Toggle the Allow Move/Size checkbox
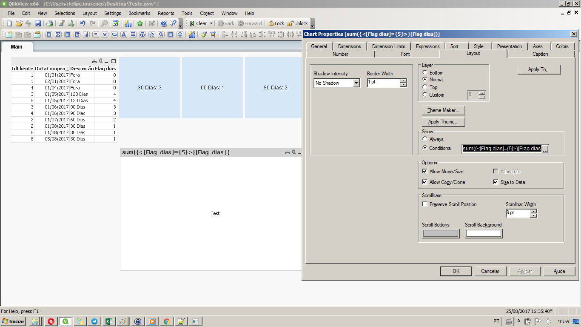581x327 pixels. point(424,171)
